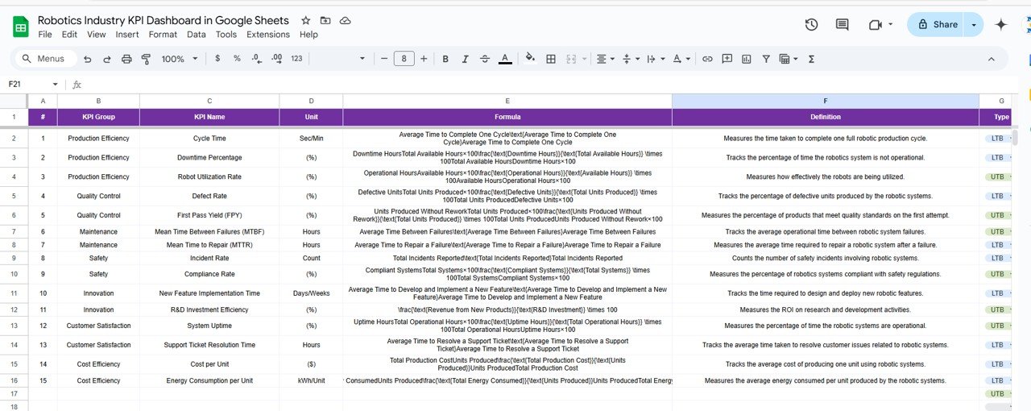Toggle strikethrough formatting

pos(484,59)
